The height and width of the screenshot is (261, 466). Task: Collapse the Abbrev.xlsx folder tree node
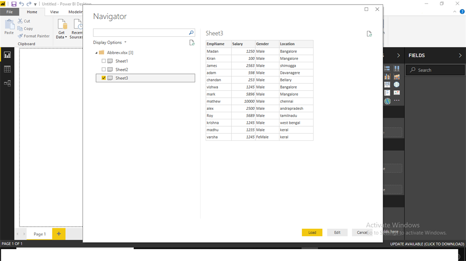96,53
